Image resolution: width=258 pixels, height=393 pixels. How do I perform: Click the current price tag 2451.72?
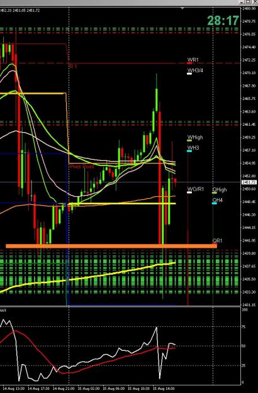pos(249,182)
